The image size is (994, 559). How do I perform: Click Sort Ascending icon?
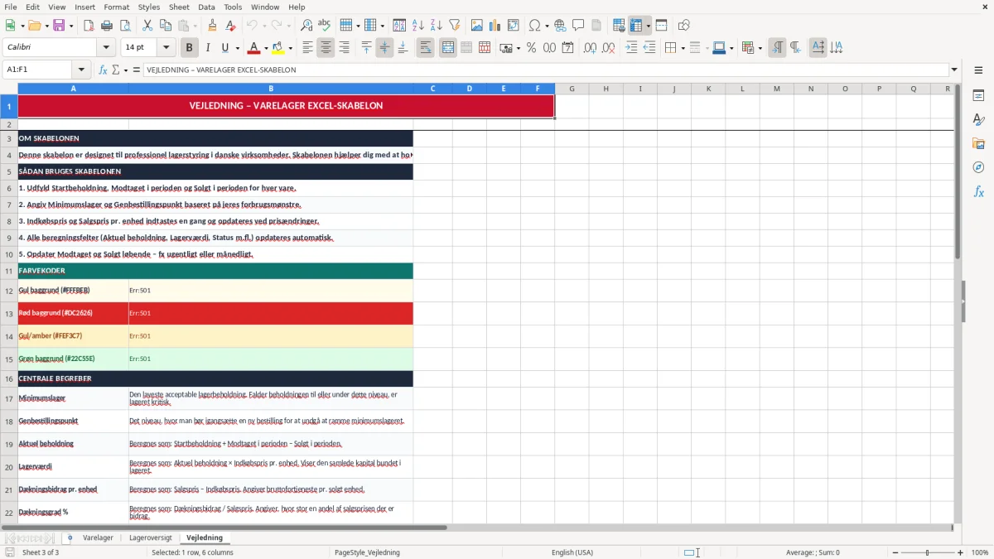(x=417, y=26)
